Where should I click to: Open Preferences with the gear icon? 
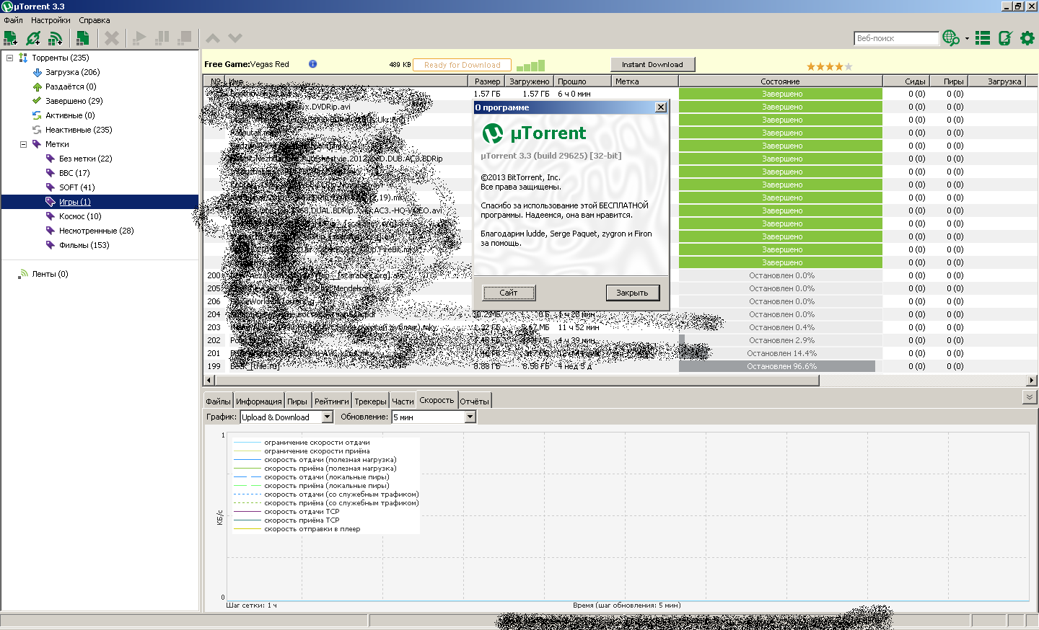1027,38
